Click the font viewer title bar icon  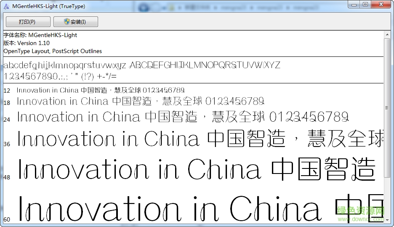(7, 6)
